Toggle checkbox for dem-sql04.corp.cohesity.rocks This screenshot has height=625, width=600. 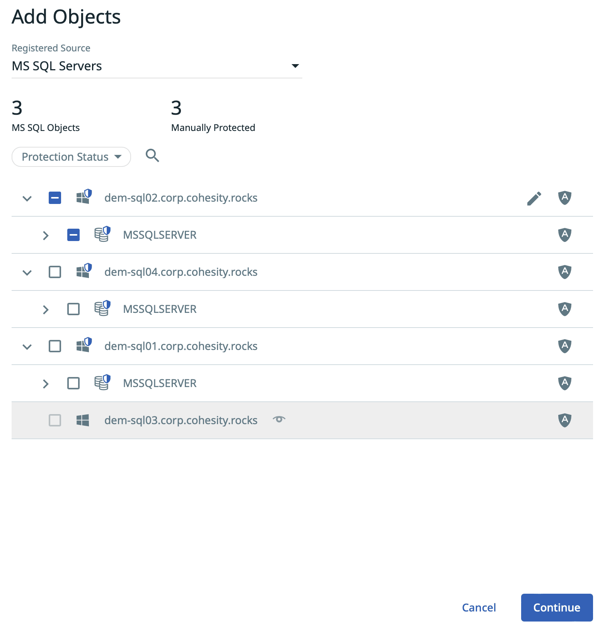(x=55, y=272)
